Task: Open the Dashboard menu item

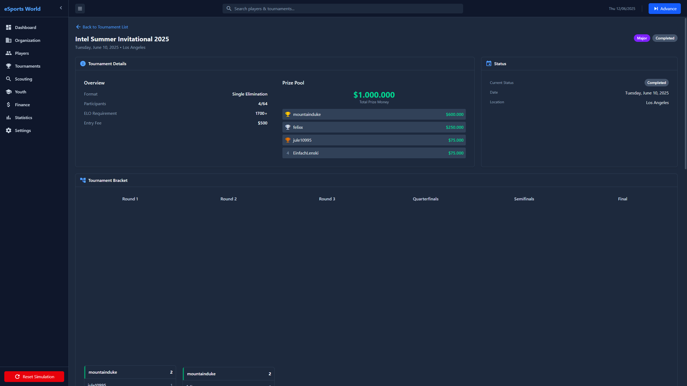Action: [34, 27]
